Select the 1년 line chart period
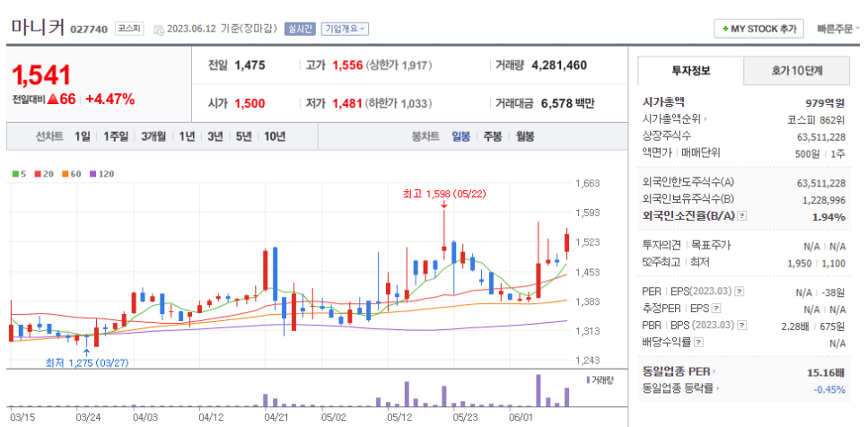Image resolution: width=867 pixels, height=427 pixels. point(187,136)
